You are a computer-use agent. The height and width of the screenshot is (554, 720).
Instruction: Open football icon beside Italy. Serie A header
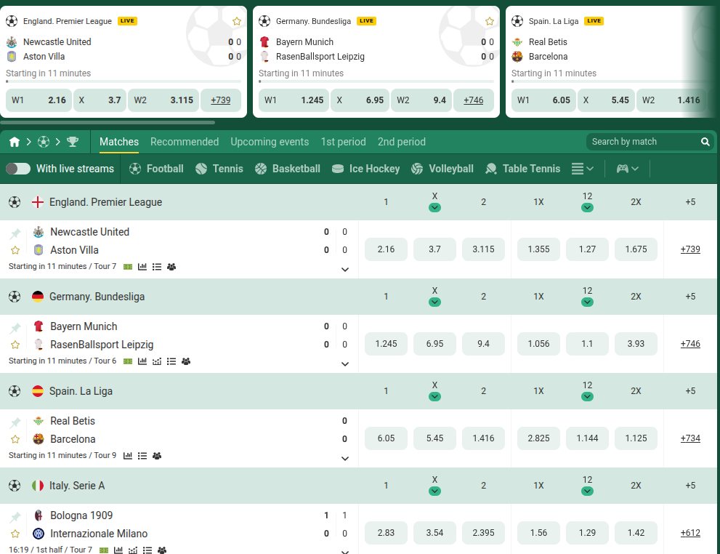pyautogui.click(x=15, y=486)
